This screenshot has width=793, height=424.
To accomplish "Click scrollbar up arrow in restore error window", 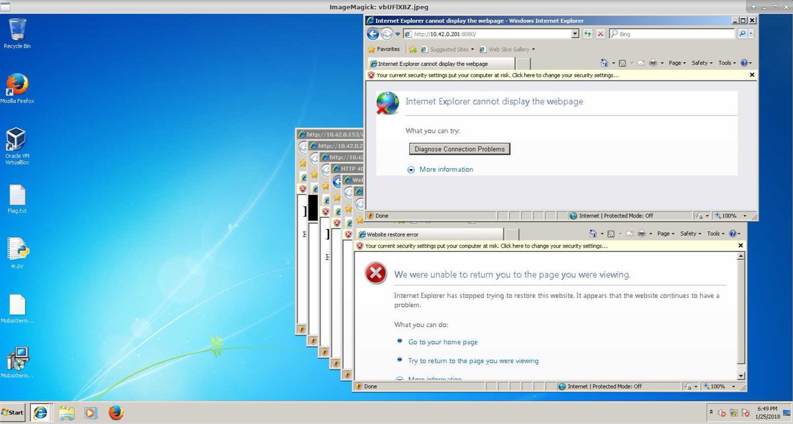I will [741, 256].
